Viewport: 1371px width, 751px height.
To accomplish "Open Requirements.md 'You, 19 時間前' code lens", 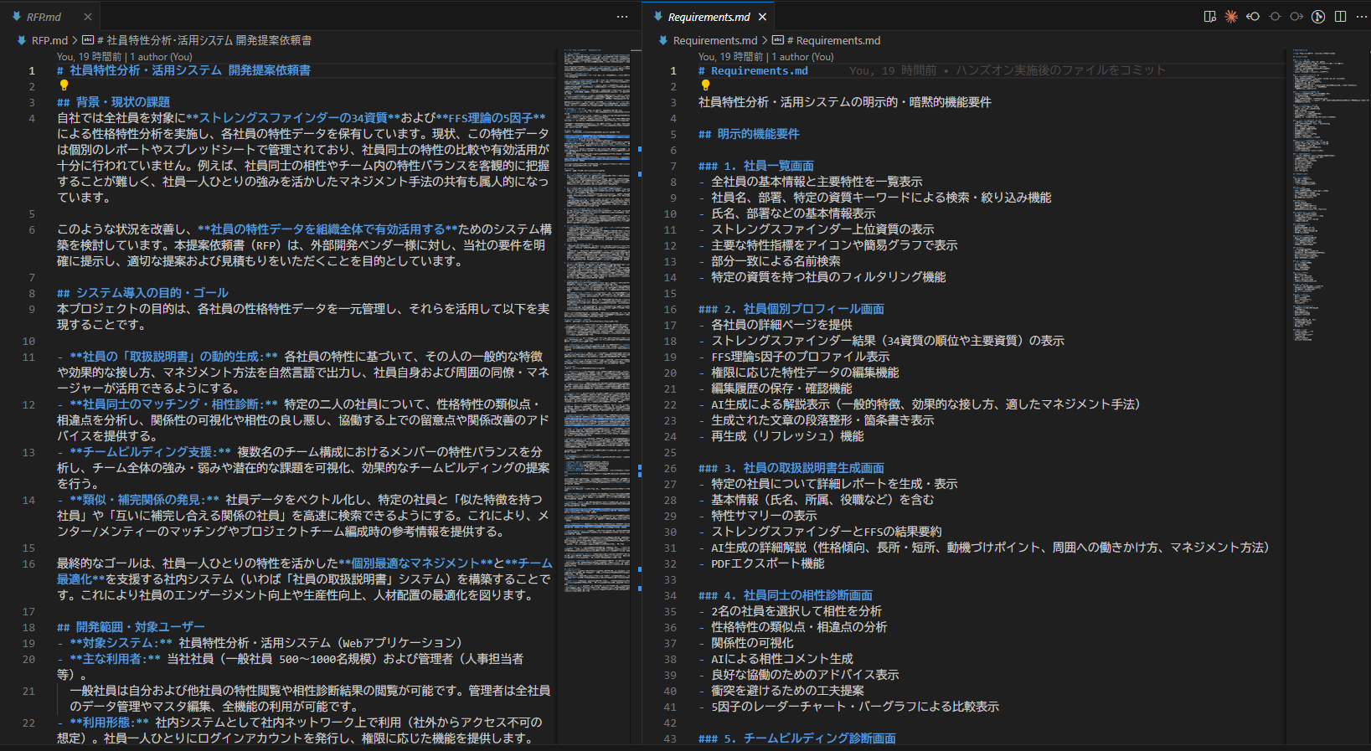I will tap(731, 57).
